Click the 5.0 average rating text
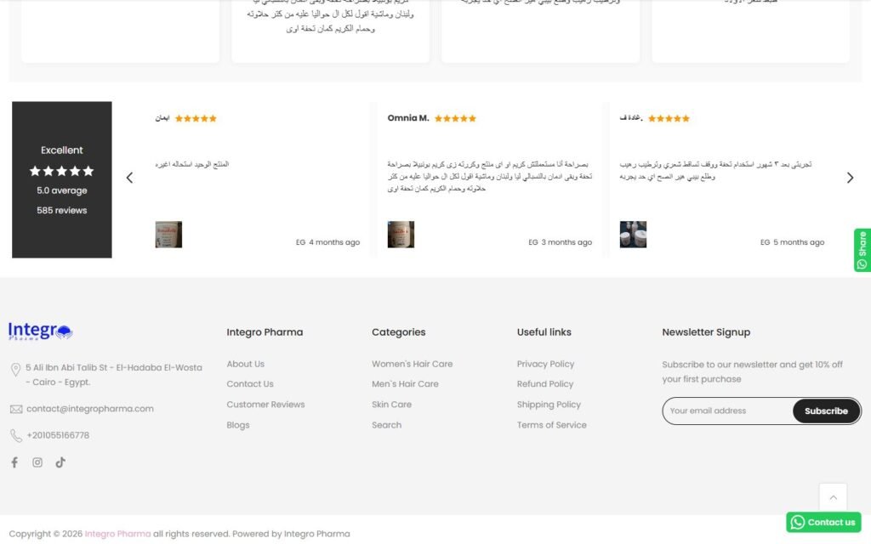871x544 pixels. (61, 190)
